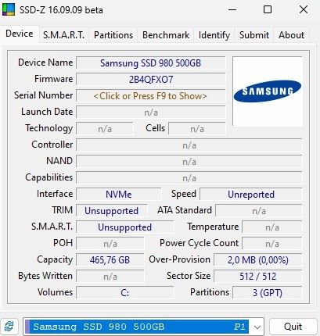Open the Partitions tab
The height and width of the screenshot is (336, 320).
[x=113, y=35]
